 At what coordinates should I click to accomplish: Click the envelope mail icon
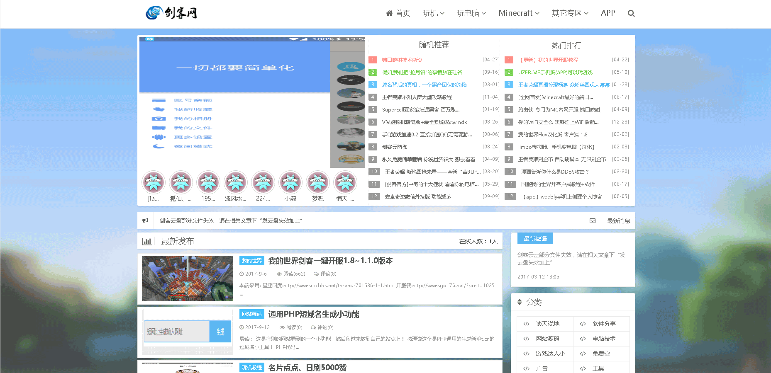click(593, 220)
